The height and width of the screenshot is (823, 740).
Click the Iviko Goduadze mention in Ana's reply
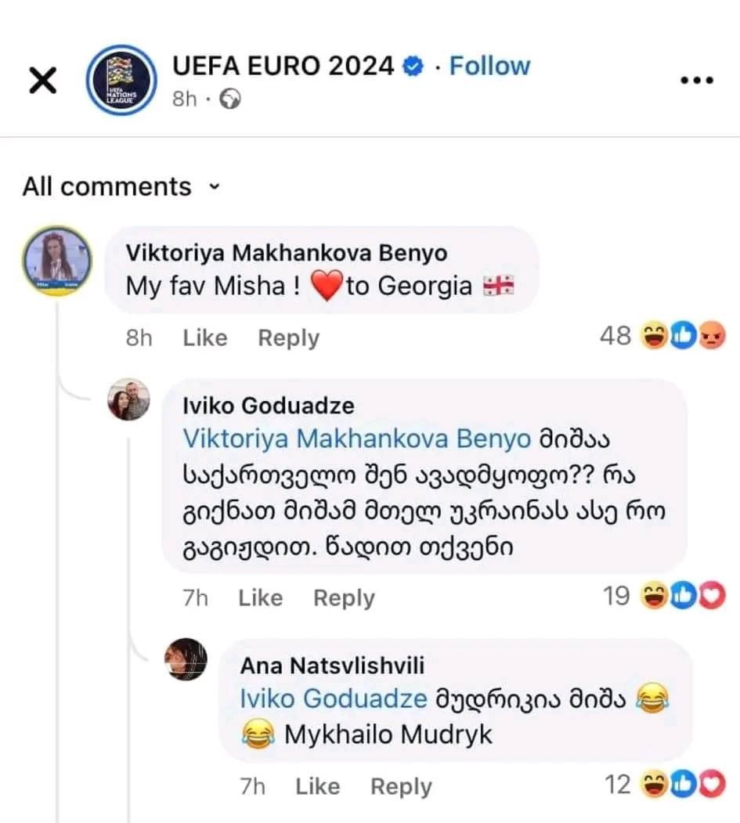coord(334,699)
